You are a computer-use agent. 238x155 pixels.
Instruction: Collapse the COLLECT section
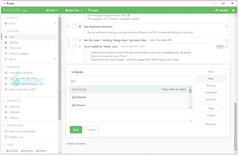point(4,18)
